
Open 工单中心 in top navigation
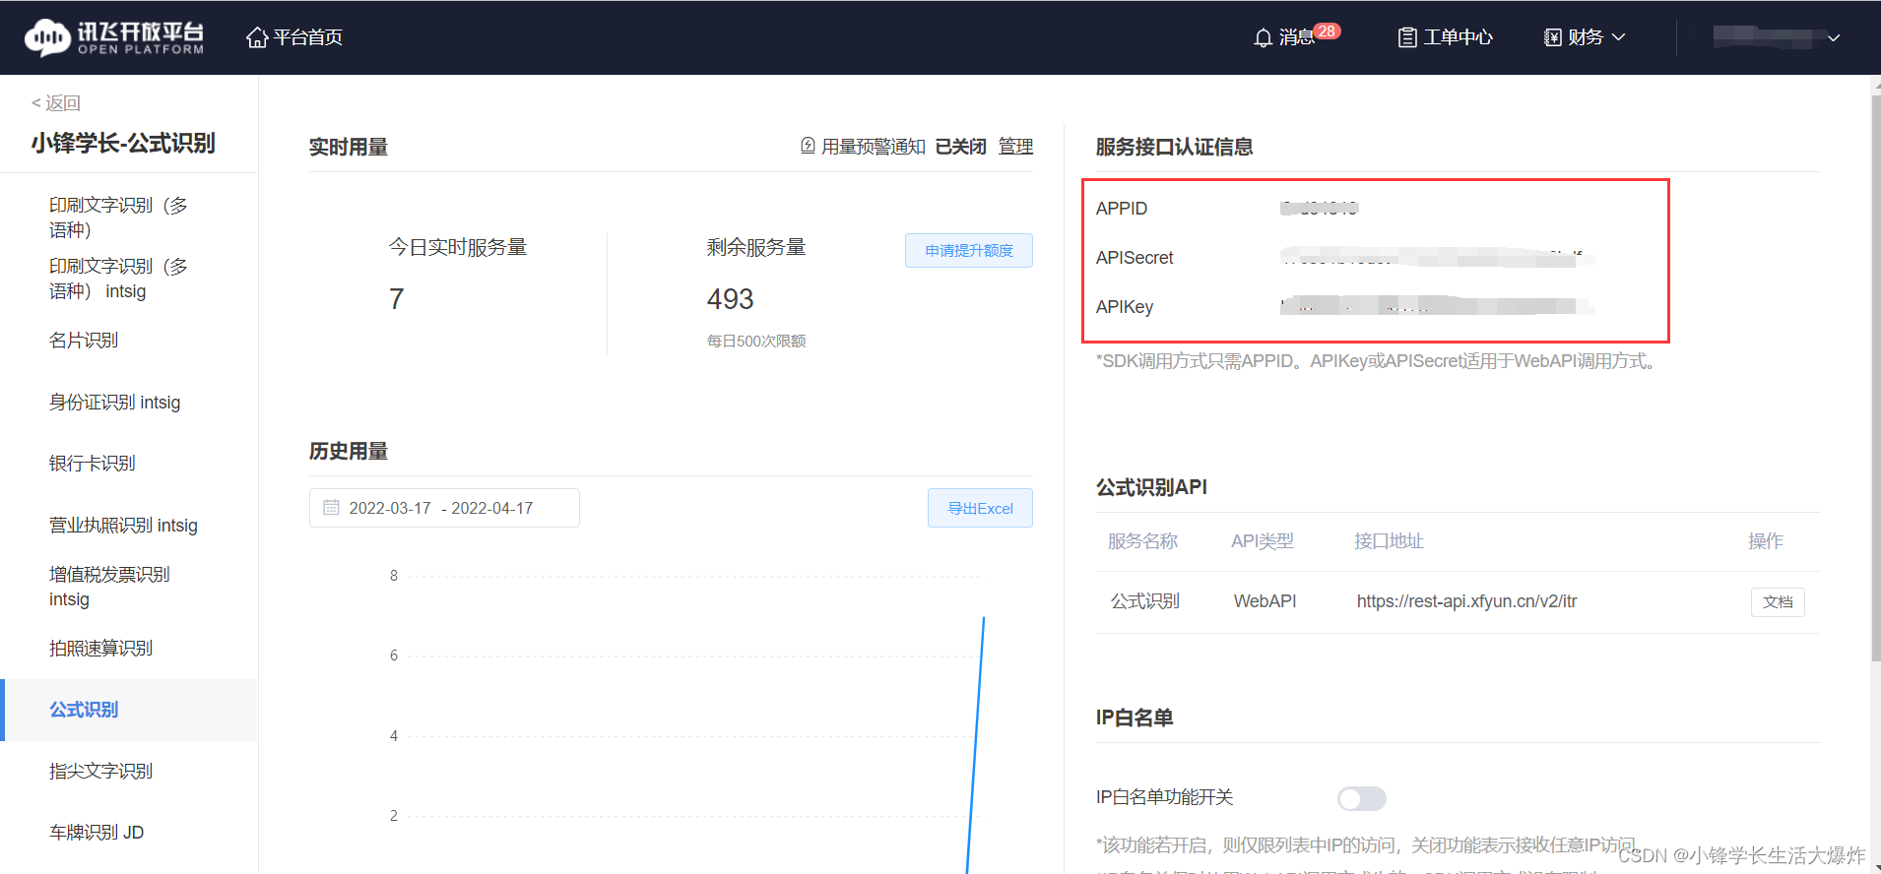click(1458, 37)
